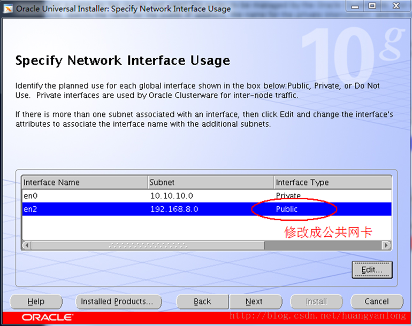Click subnet 192.168.8.0 cell

(210, 209)
